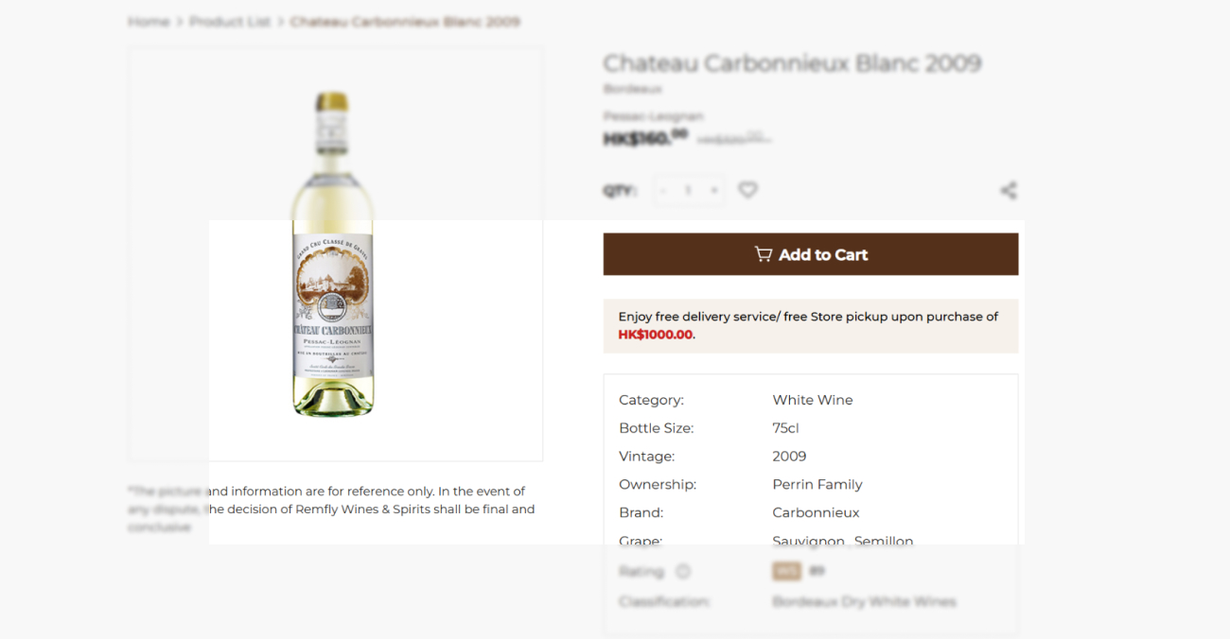The height and width of the screenshot is (639, 1230).
Task: Navigate to Home via the breadcrumb
Action: [x=148, y=21]
